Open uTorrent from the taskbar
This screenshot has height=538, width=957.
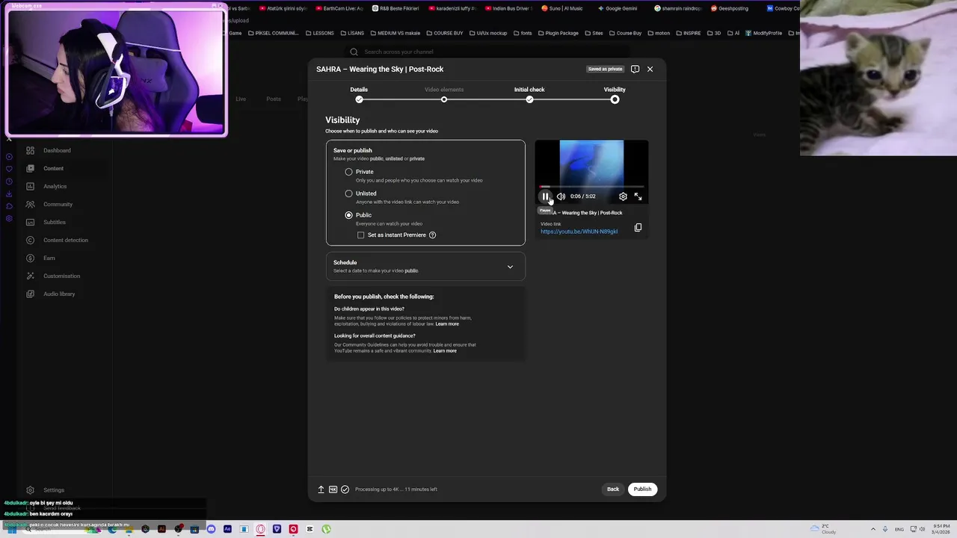pyautogui.click(x=326, y=529)
